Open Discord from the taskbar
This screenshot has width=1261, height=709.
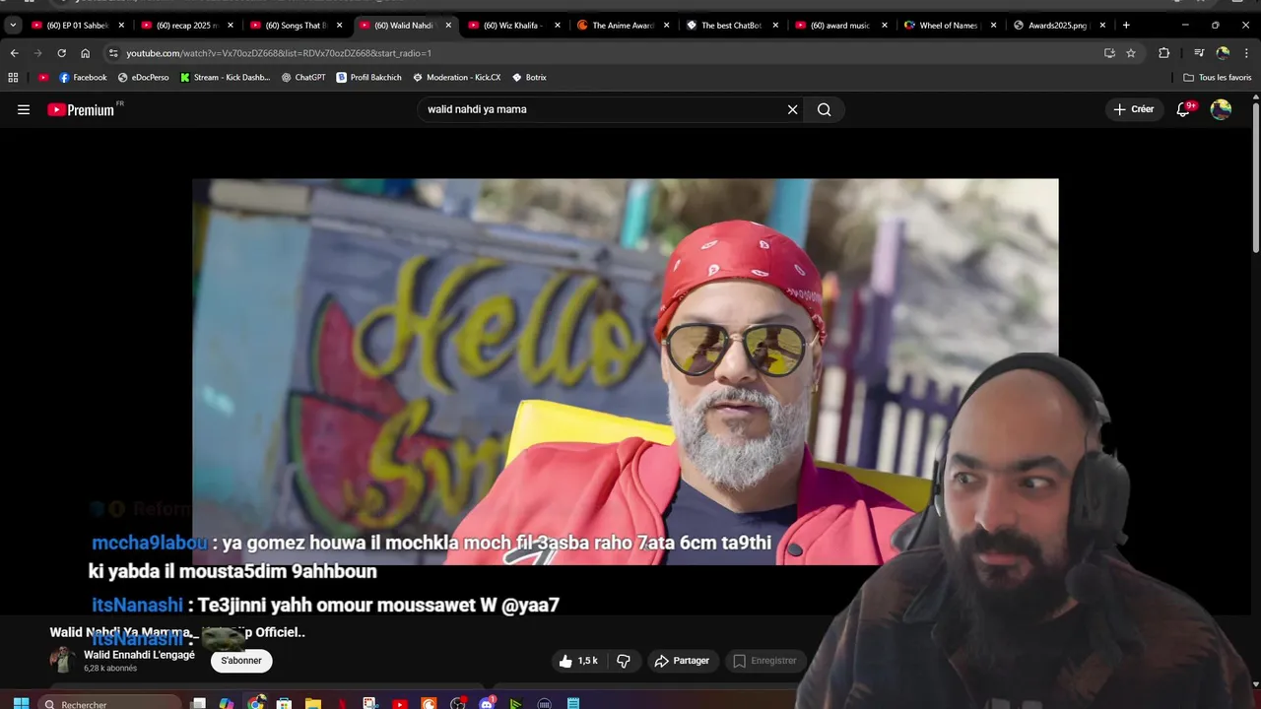487,703
